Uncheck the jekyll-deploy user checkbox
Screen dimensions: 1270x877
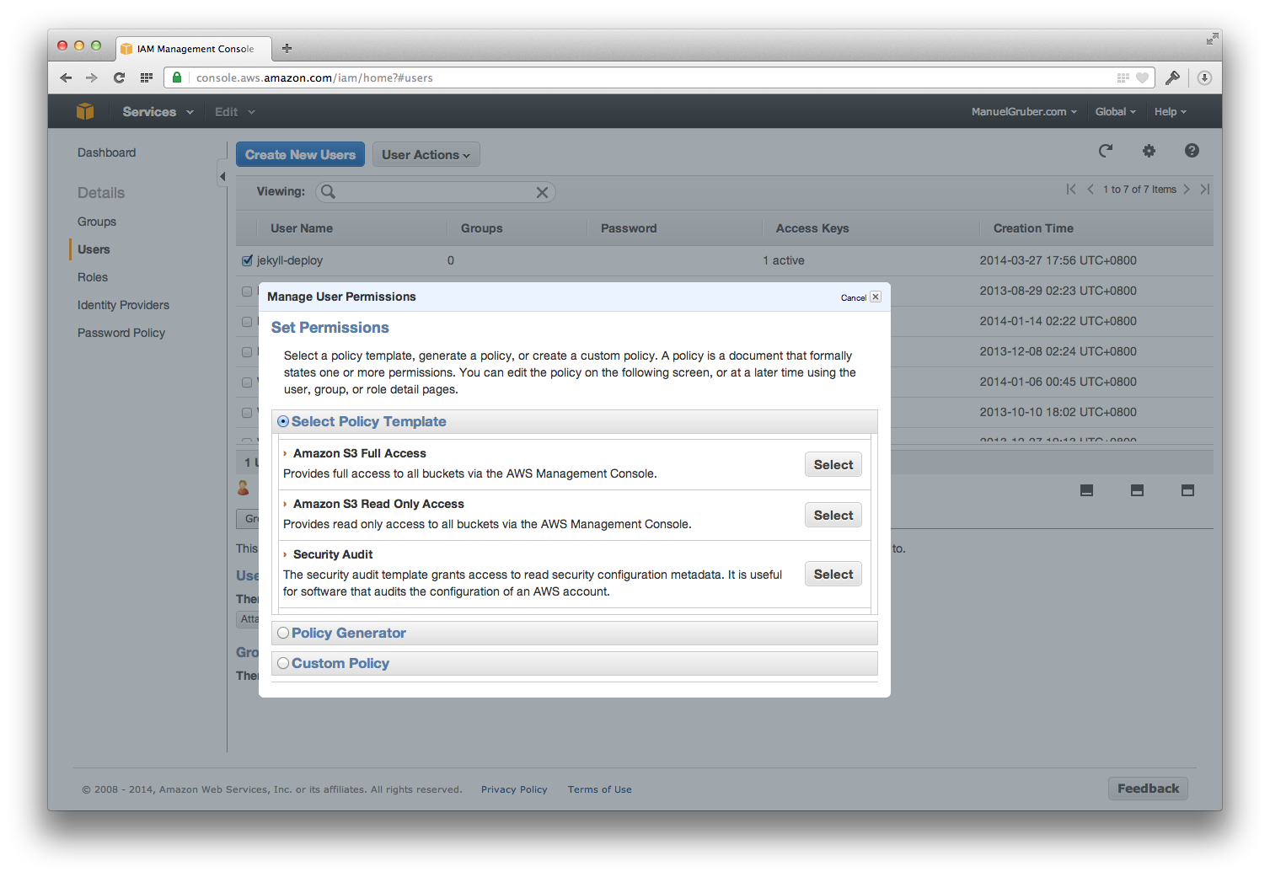click(247, 260)
